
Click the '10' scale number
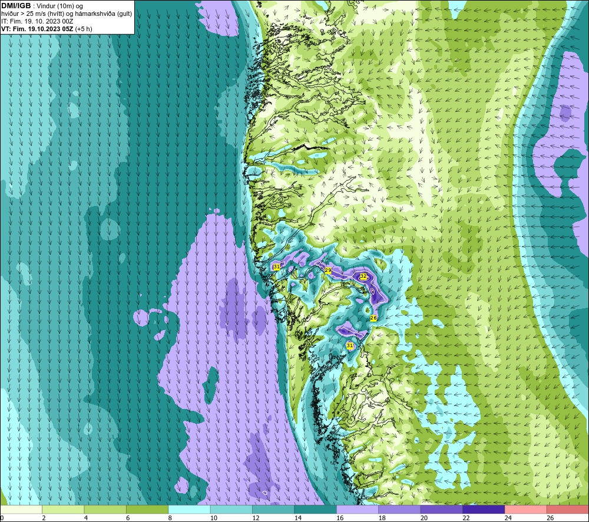pyautogui.click(x=214, y=518)
